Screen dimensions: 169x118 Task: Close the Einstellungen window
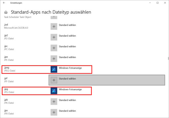coord(165,3)
